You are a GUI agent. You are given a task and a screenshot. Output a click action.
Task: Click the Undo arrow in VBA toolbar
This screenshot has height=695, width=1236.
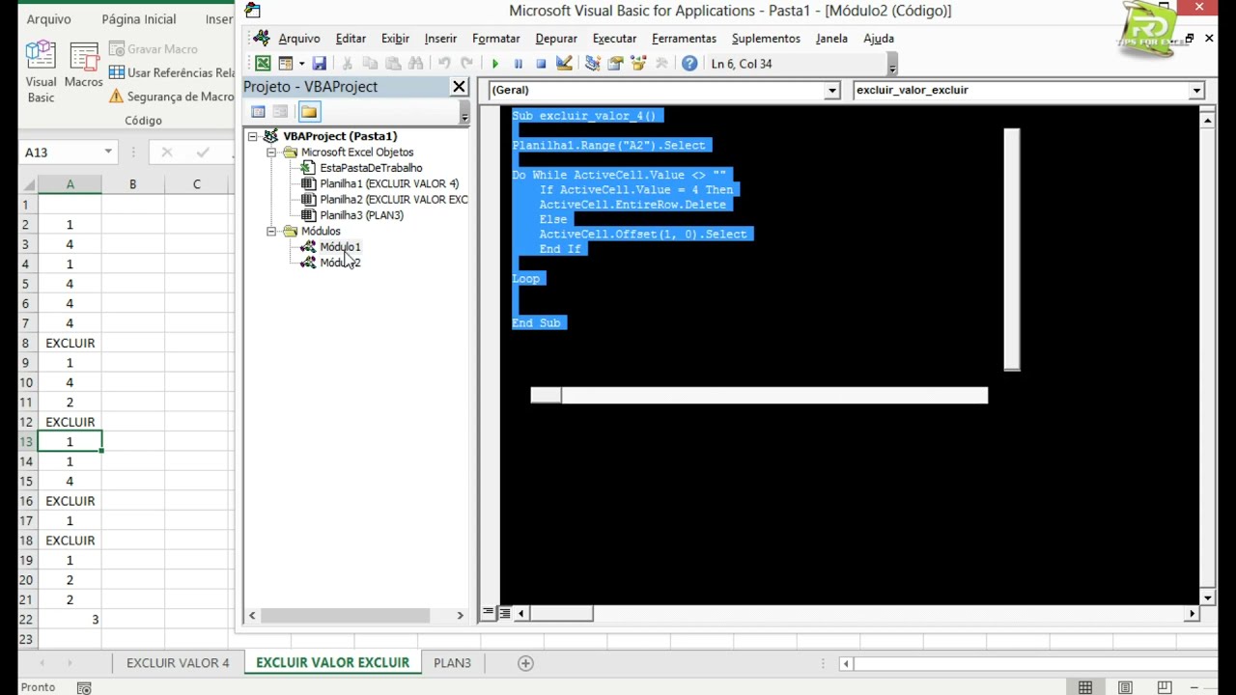point(444,64)
